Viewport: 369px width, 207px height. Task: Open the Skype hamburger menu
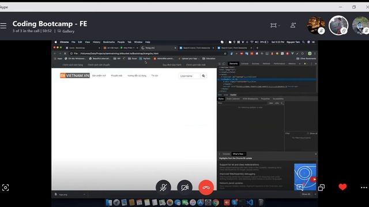(x=3, y=25)
